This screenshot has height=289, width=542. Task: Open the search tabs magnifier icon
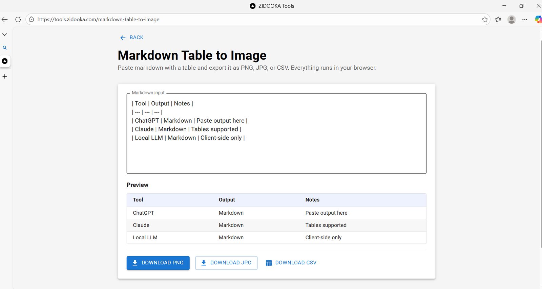click(x=5, y=48)
